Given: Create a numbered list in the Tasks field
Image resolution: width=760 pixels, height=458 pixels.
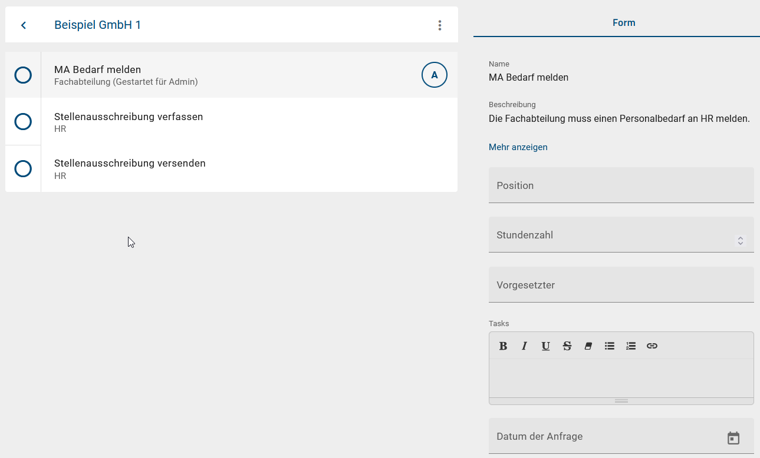Looking at the screenshot, I should 630,346.
